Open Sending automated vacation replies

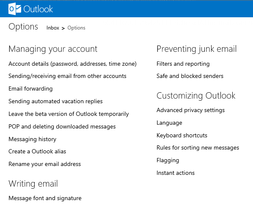(x=55, y=102)
